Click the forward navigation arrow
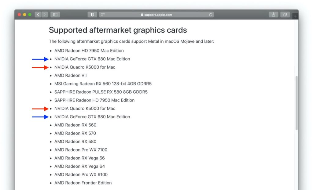Viewport: 313px width, 190px height. [x=44, y=14]
